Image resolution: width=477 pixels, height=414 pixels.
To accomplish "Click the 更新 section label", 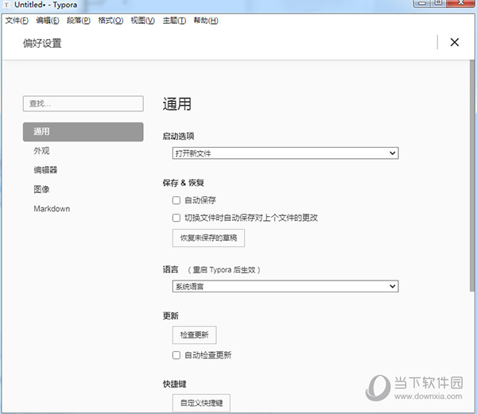I will tap(171, 315).
